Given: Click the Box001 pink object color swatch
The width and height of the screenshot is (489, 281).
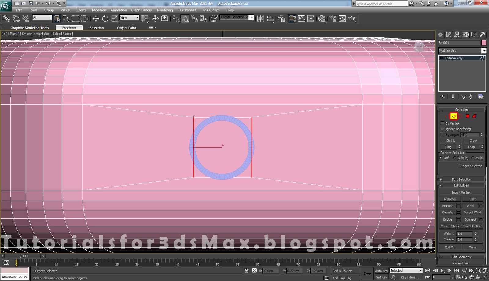Looking at the screenshot, I should click(x=484, y=43).
